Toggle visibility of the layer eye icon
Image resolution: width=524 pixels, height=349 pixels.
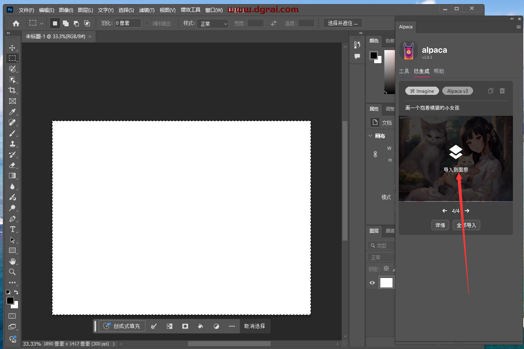(x=372, y=282)
